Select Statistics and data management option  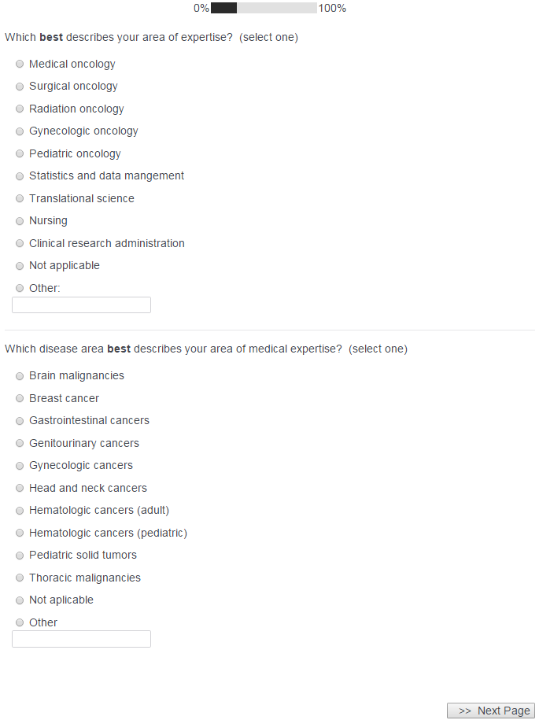click(x=20, y=176)
